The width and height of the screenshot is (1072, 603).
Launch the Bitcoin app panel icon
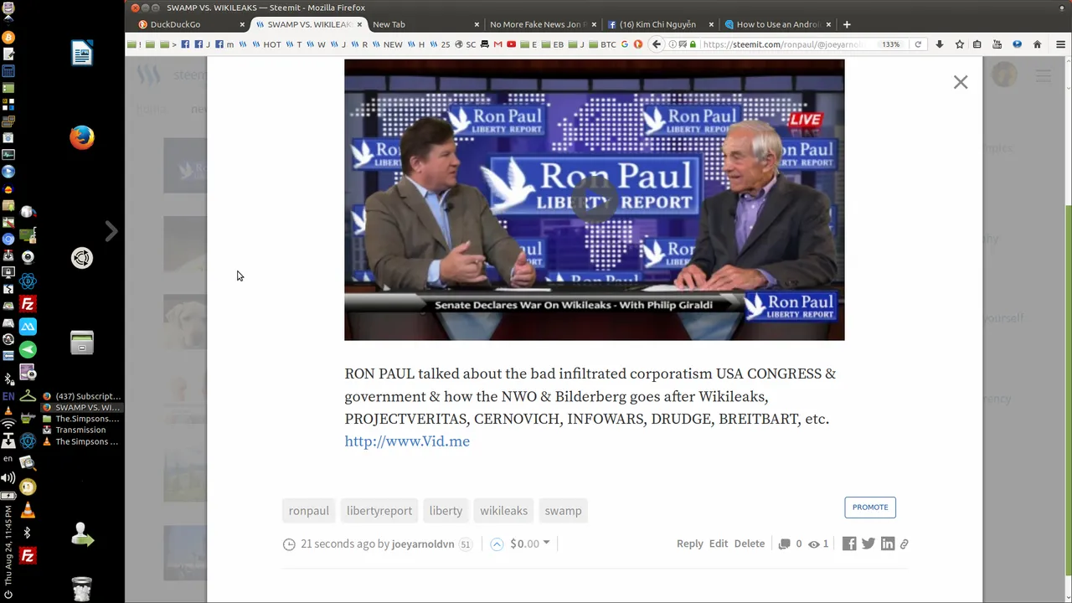pos(8,38)
